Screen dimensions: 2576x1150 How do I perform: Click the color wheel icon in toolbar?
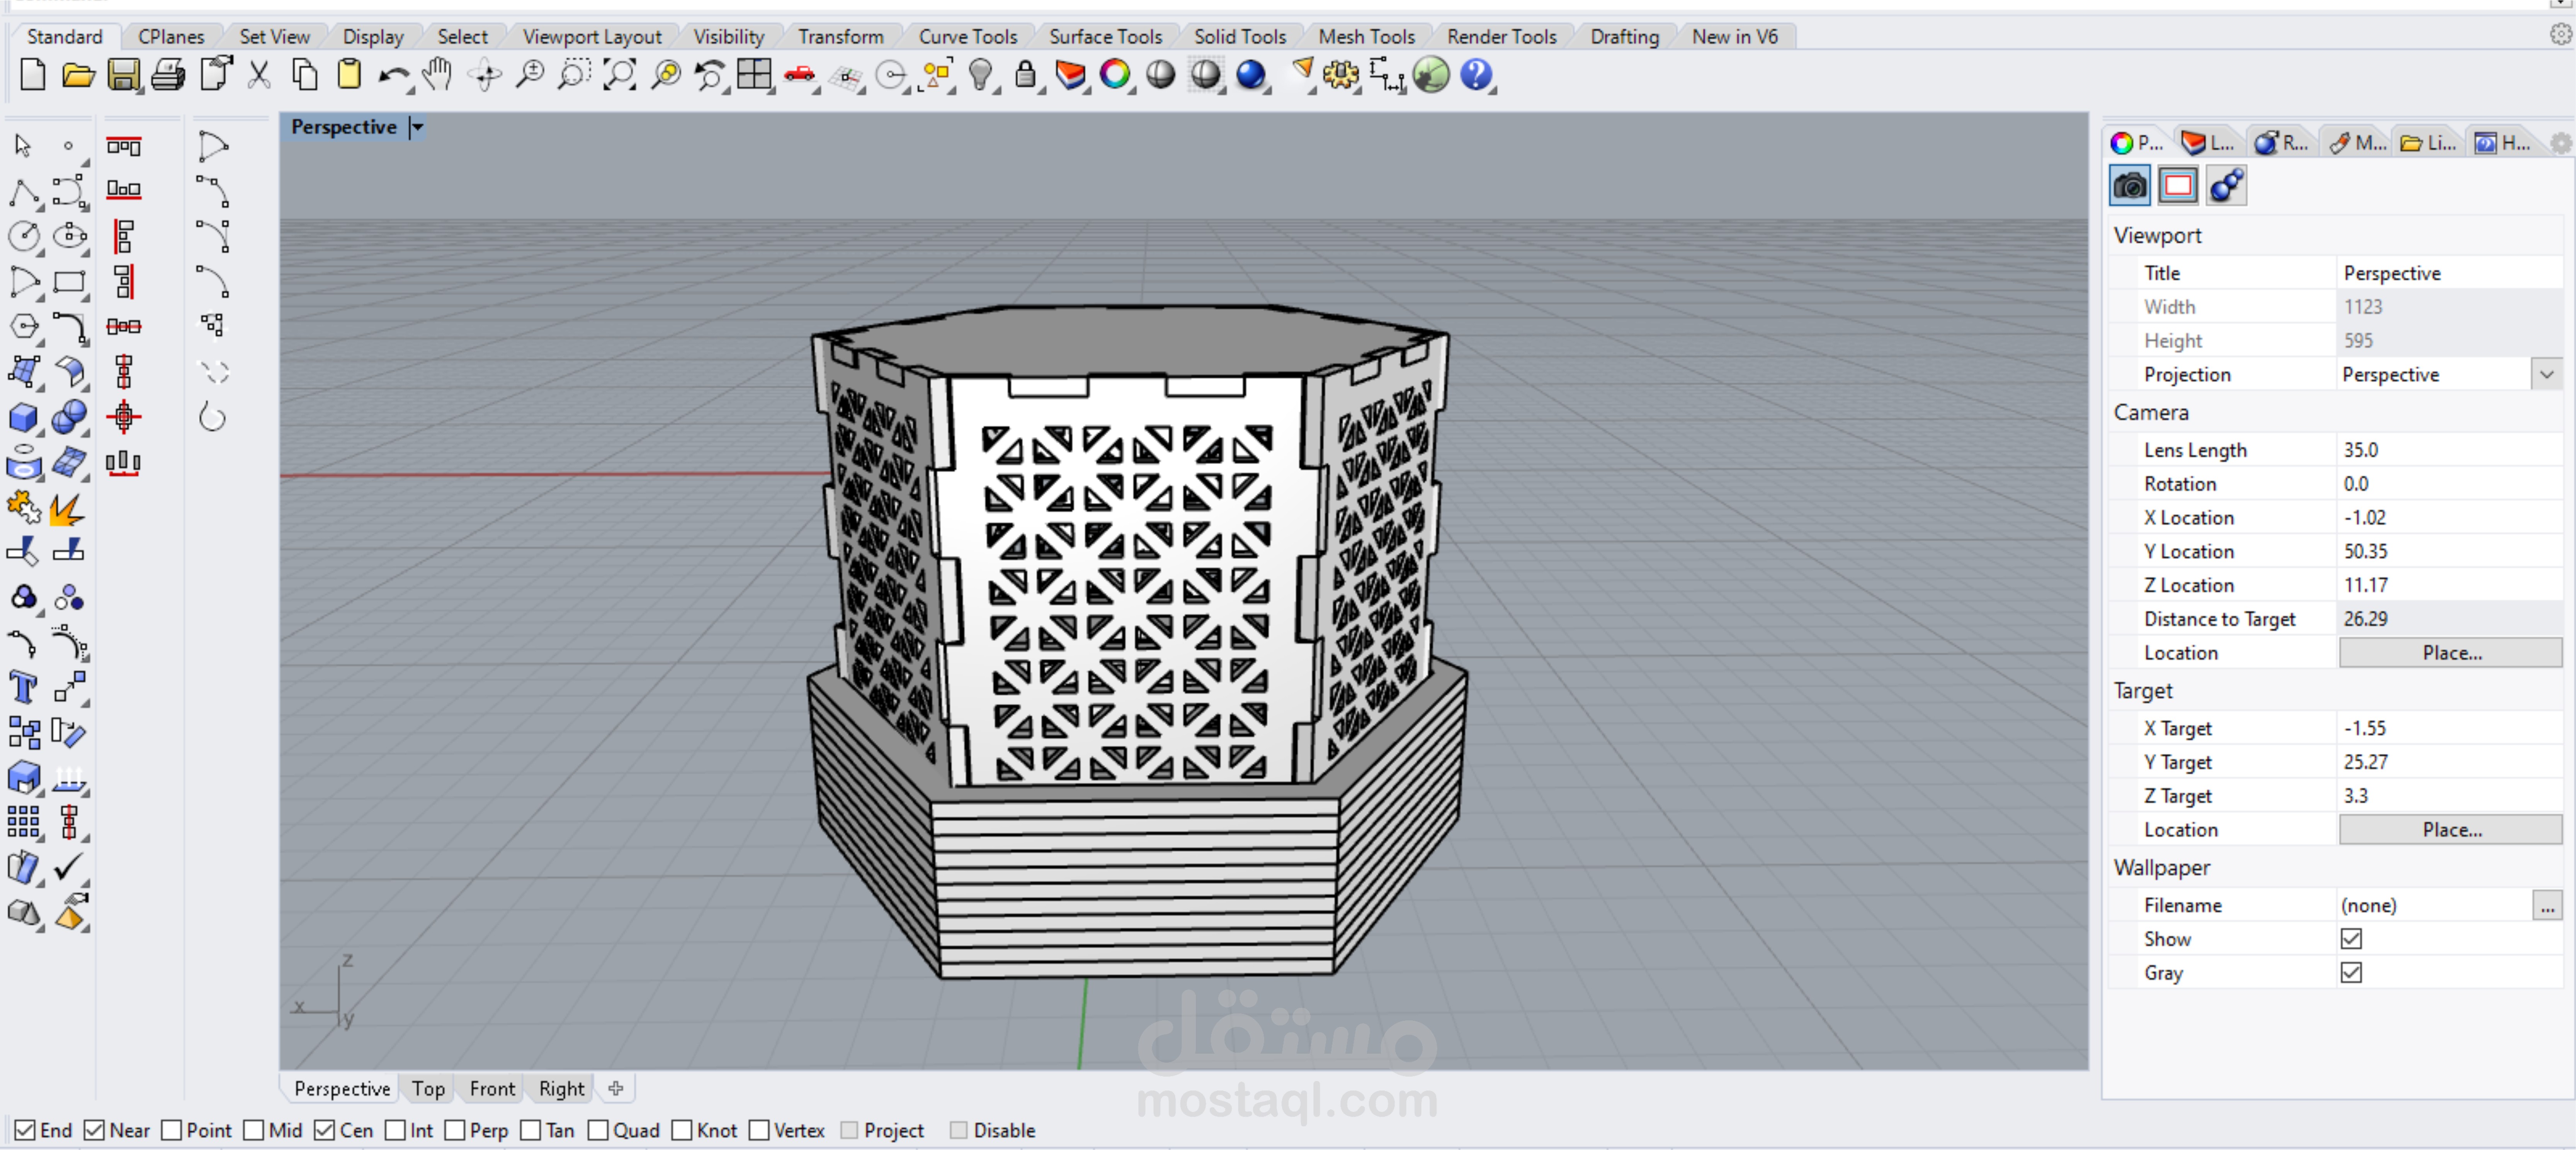[1115, 75]
